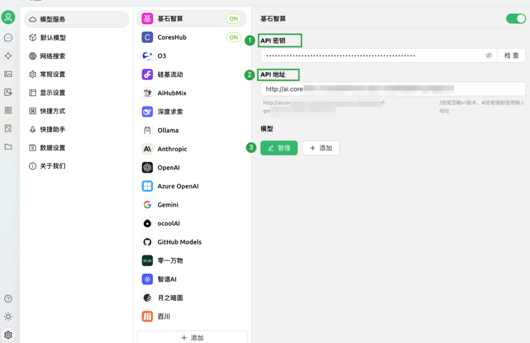Select the CoresHub provider icon
530x343 pixels.
[147, 37]
